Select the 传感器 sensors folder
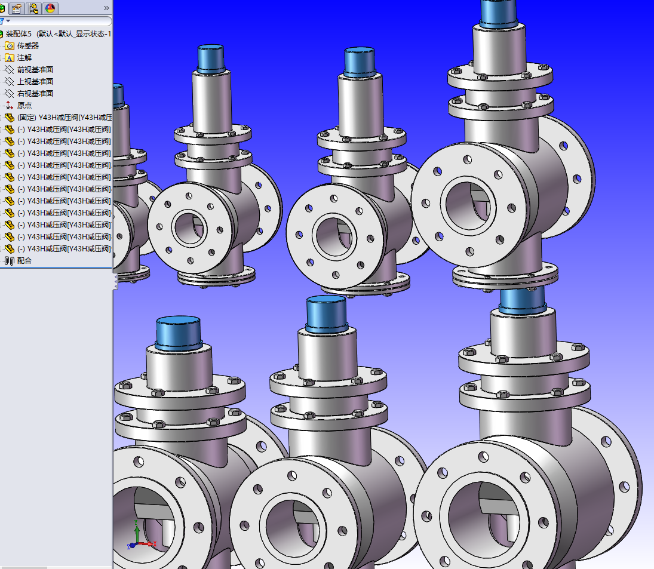654x569 pixels. (22, 46)
